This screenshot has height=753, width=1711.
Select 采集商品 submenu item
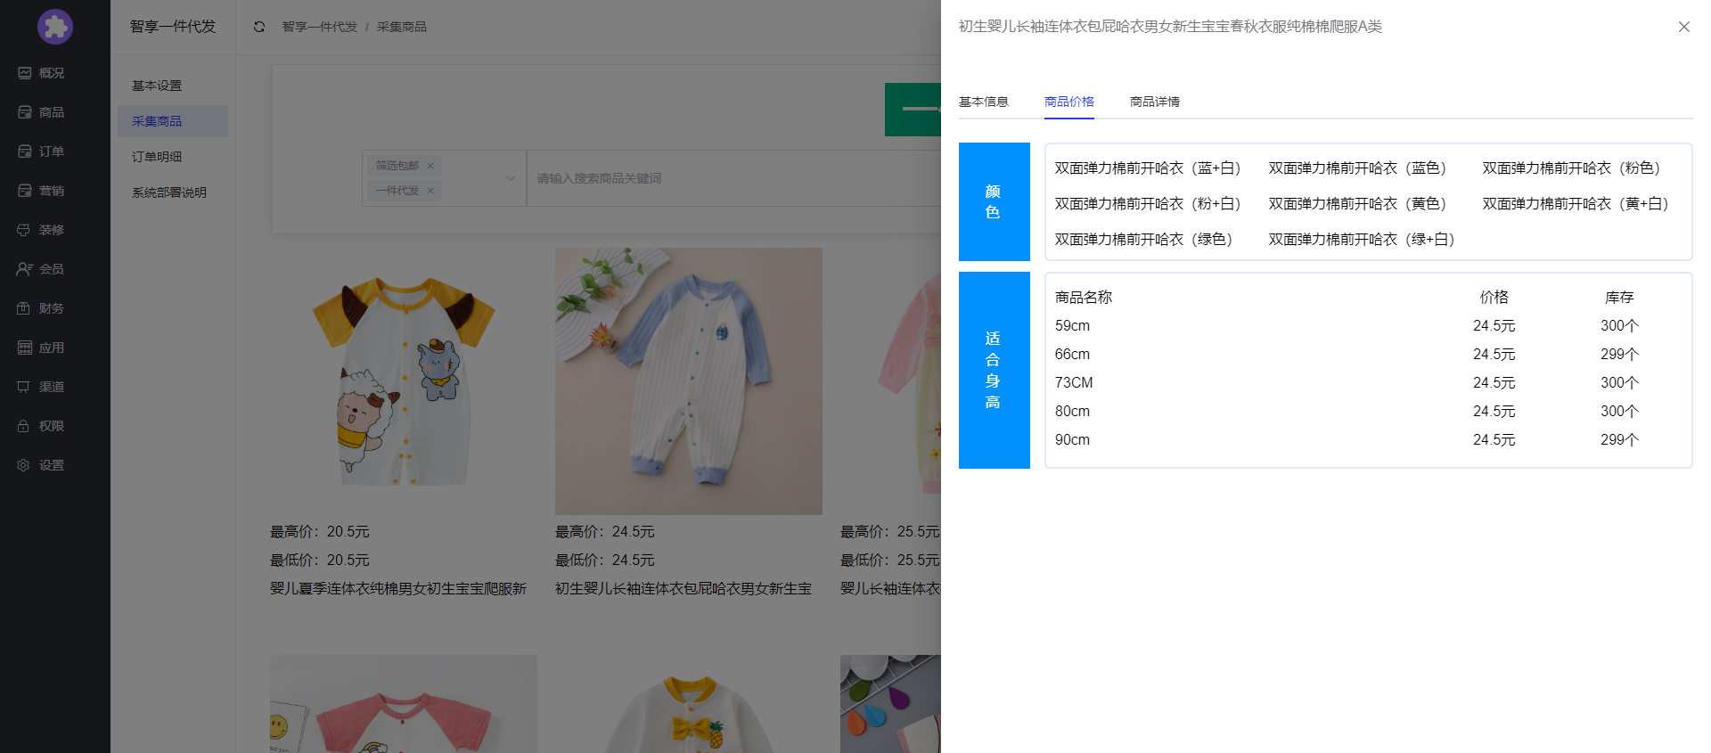(x=173, y=121)
